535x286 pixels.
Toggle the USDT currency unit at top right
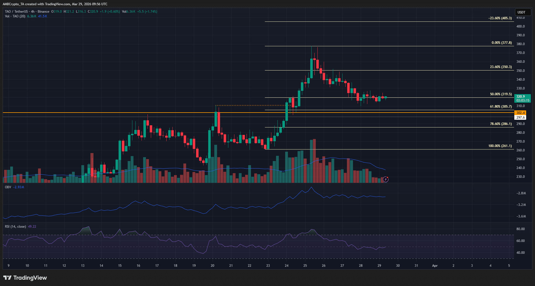(x=523, y=12)
